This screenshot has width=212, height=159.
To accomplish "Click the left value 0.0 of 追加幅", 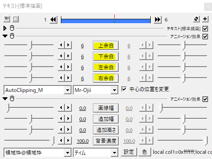I will coord(82,119).
